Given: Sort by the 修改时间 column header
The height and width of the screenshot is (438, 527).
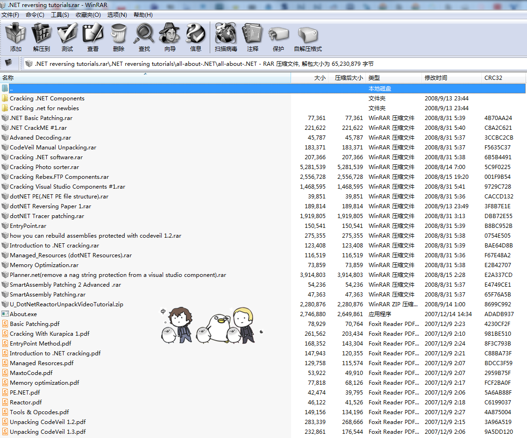Looking at the screenshot, I should click(451, 78).
